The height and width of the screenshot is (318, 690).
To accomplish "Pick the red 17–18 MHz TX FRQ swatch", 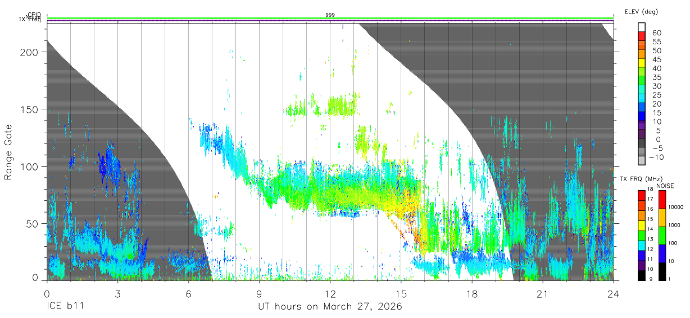I will [642, 195].
